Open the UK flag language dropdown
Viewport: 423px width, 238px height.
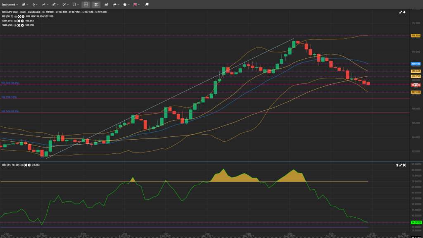pos(136,4)
